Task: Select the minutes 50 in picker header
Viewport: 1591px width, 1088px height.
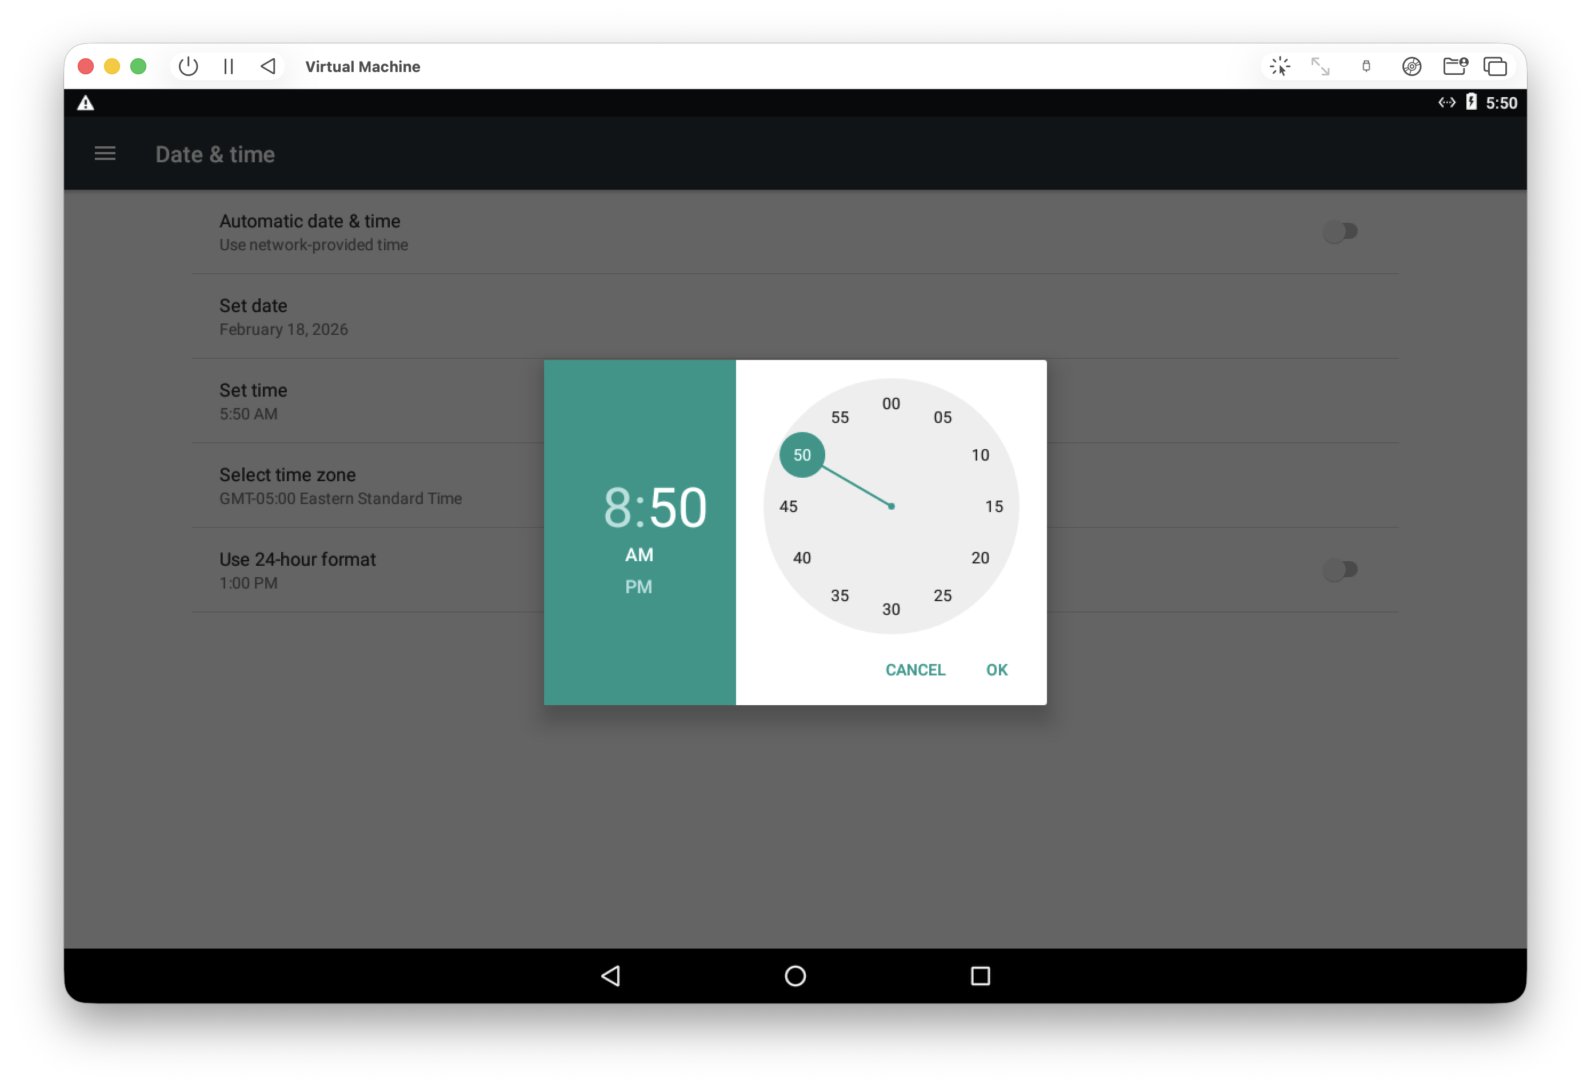Action: tap(678, 508)
